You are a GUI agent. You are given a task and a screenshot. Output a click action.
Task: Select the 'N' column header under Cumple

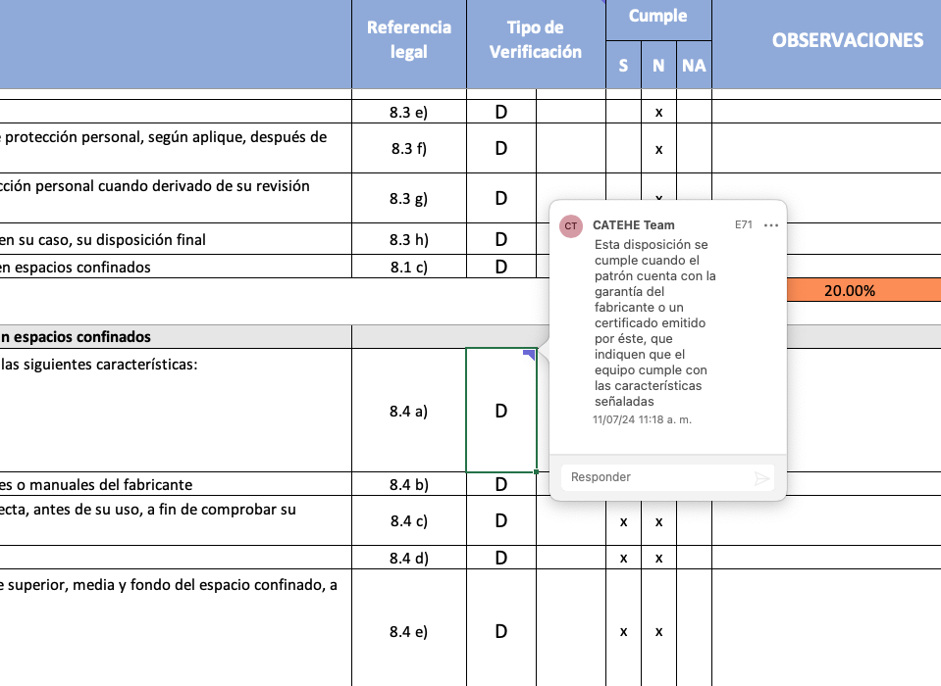[x=658, y=66]
